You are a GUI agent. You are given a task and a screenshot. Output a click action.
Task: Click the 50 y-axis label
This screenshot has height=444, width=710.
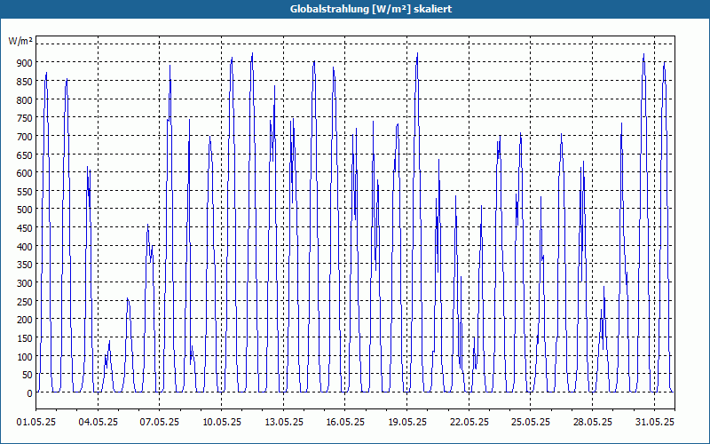point(28,375)
